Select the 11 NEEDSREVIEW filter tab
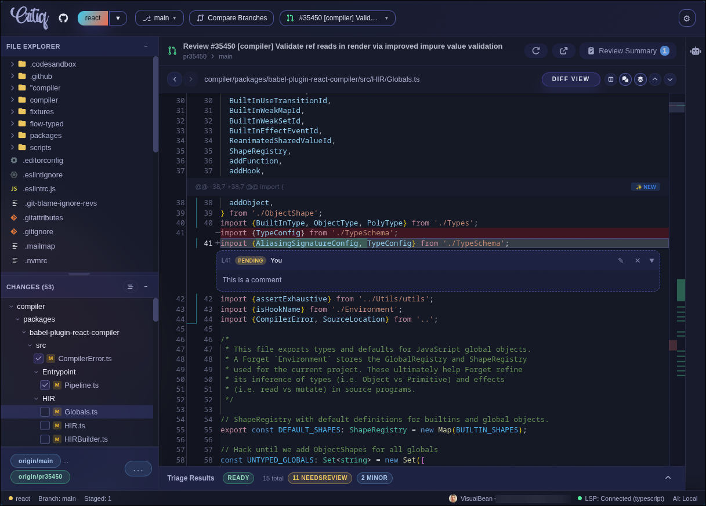The height and width of the screenshot is (506, 706). [320, 478]
